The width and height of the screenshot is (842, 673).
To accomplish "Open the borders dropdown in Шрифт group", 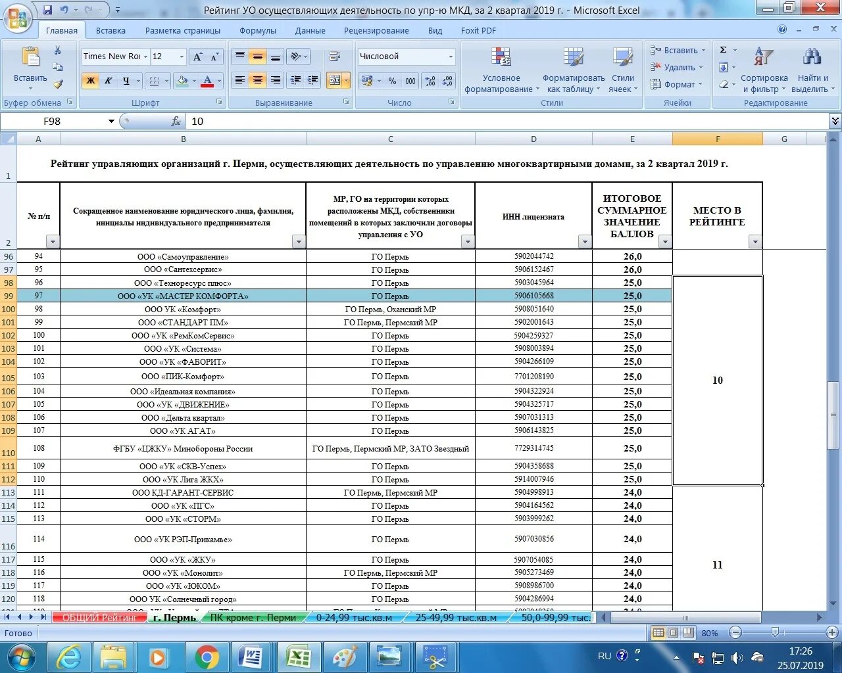I will pyautogui.click(x=166, y=81).
